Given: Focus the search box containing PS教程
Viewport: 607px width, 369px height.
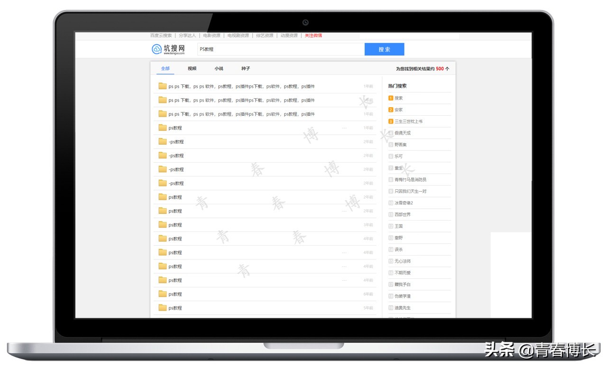Looking at the screenshot, I should point(281,49).
